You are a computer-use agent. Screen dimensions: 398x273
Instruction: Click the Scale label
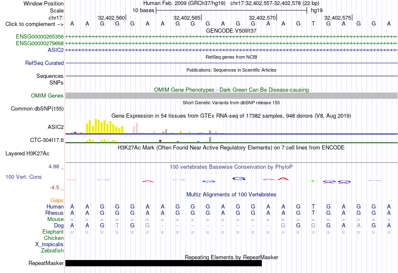[x=57, y=10]
